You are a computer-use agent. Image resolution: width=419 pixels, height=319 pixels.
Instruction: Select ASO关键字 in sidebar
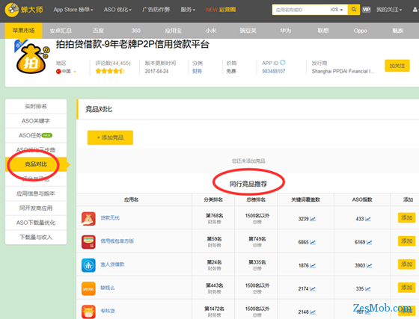coord(36,121)
